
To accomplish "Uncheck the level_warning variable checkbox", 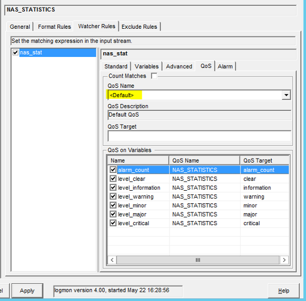I will click(113, 196).
